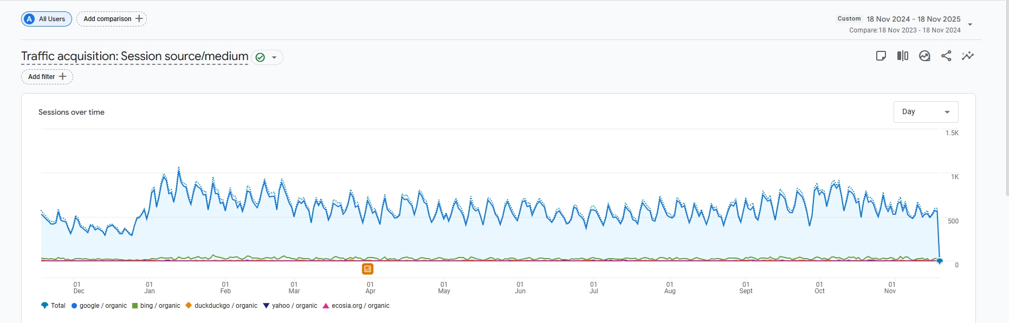This screenshot has width=1009, height=323.
Task: Click Add filter
Action: coord(47,76)
